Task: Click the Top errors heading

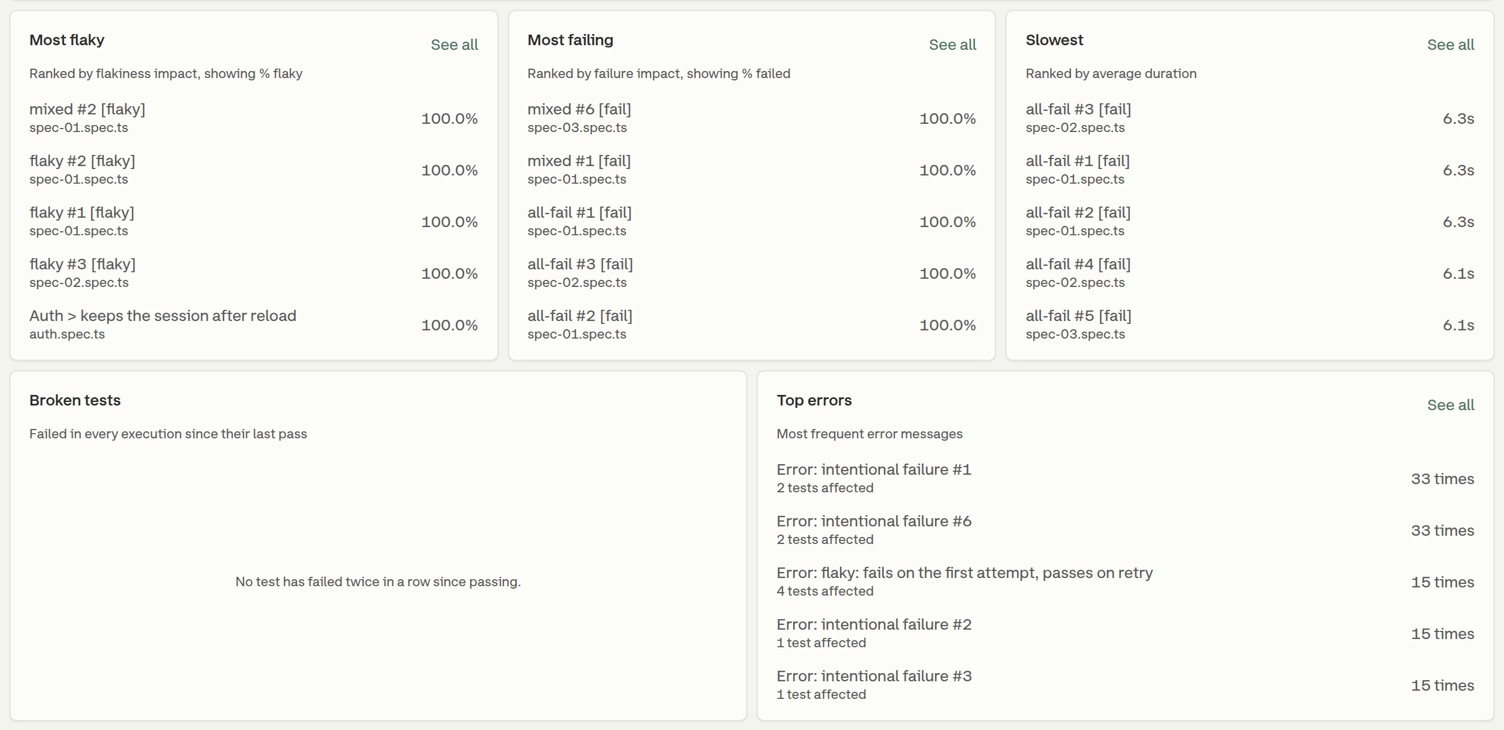Action: pos(814,400)
